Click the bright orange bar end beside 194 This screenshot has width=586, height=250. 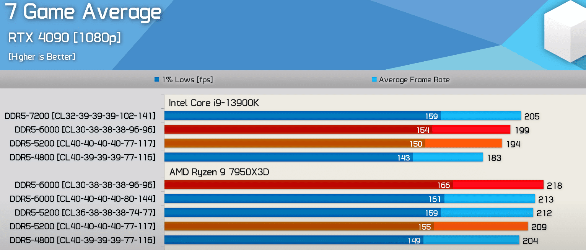tap(464, 143)
